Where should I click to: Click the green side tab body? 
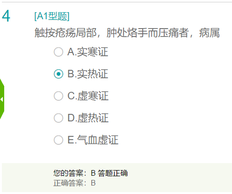tap(2, 99)
